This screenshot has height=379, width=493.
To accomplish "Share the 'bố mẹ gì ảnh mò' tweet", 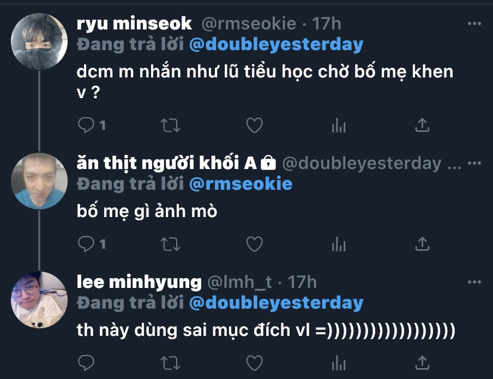I will [422, 244].
